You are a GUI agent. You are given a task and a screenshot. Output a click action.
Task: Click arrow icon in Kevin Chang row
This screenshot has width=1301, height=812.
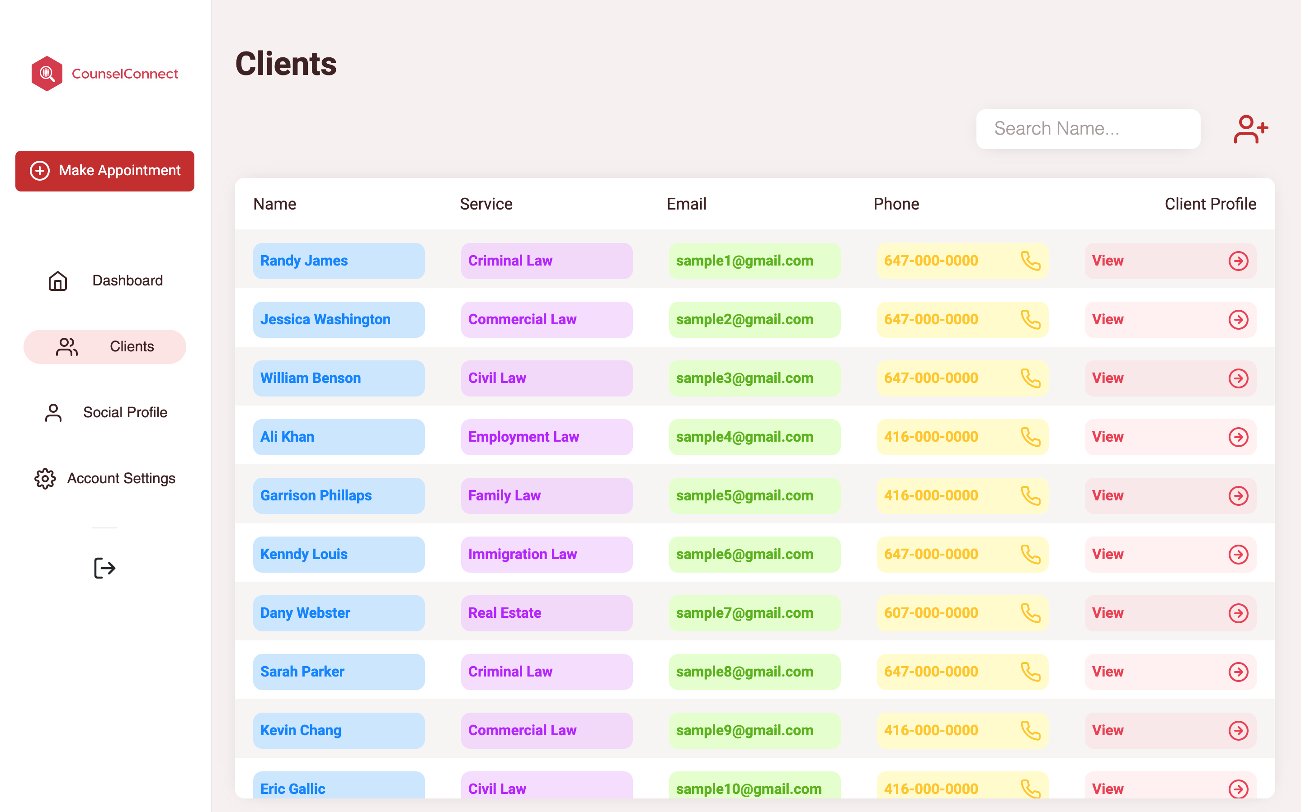1238,730
